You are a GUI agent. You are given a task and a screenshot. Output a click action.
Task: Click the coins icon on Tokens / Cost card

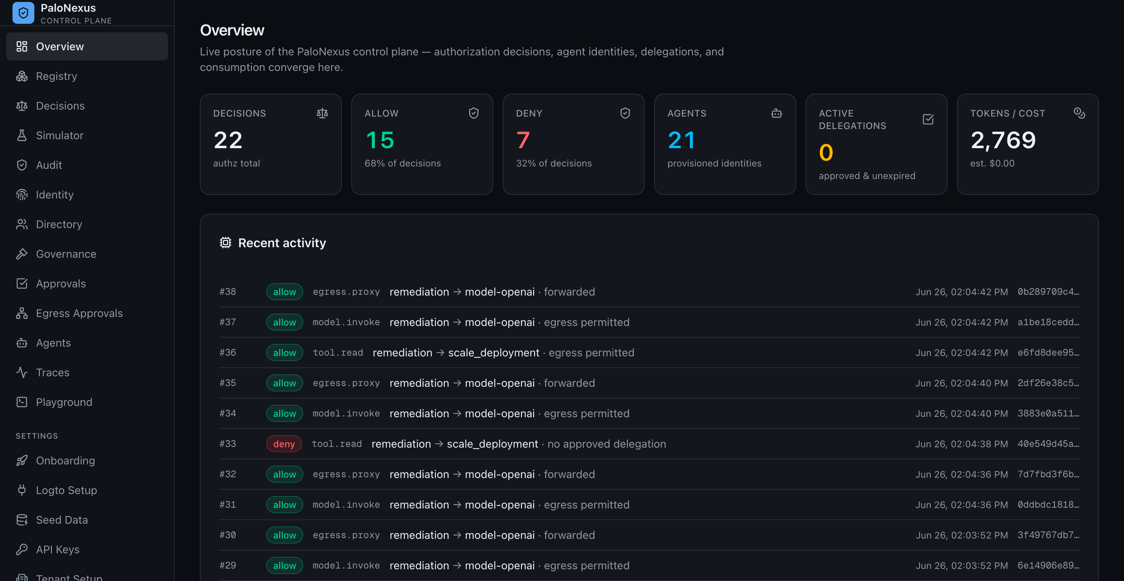coord(1079,113)
